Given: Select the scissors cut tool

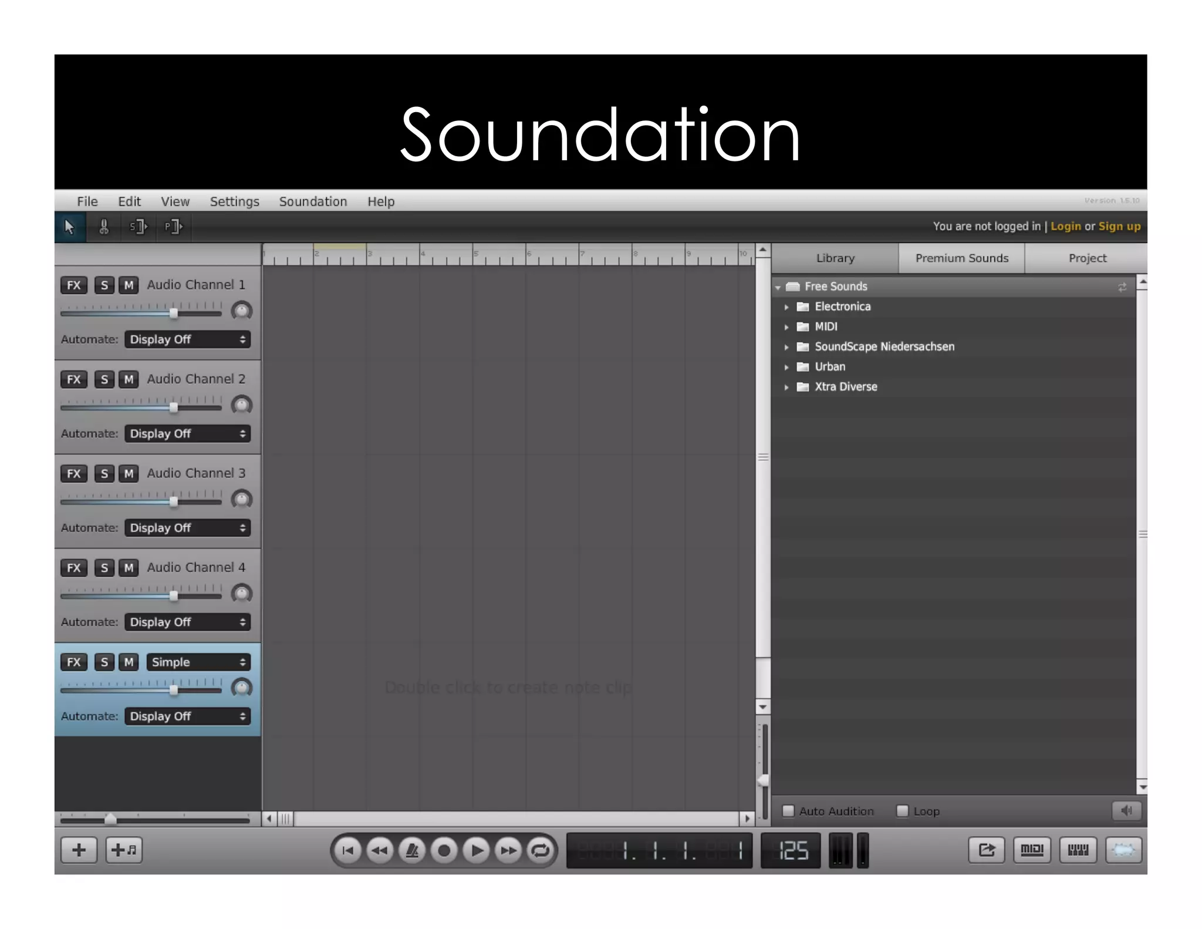Looking at the screenshot, I should (x=104, y=227).
